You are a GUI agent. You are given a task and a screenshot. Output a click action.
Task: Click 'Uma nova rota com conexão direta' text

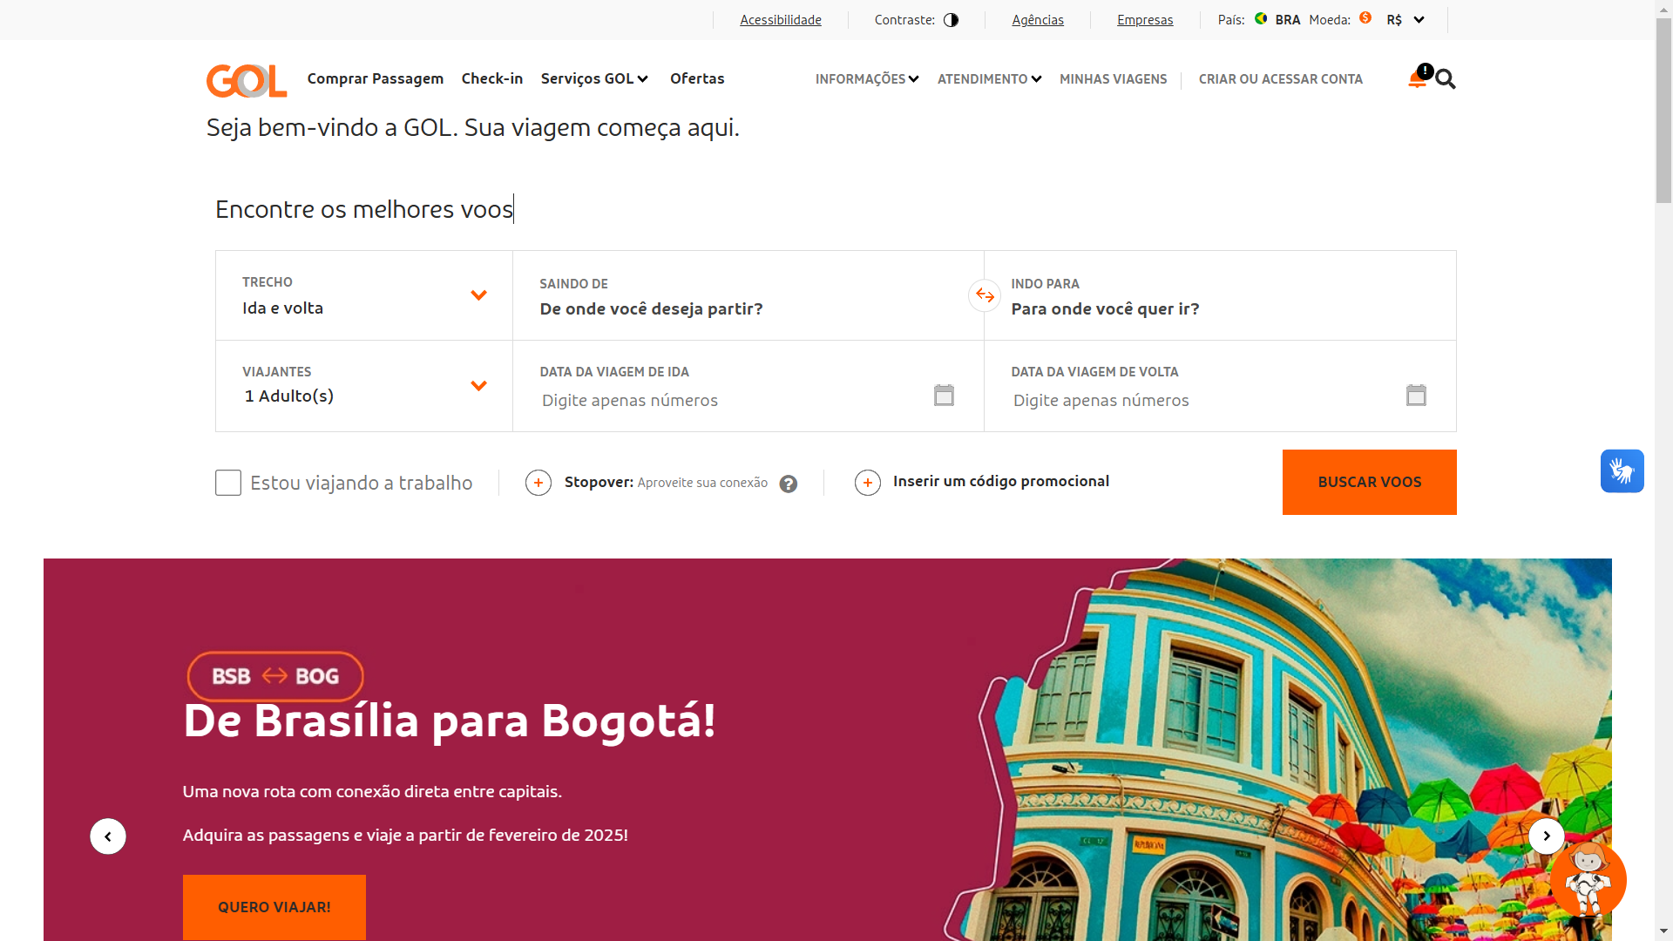click(372, 791)
